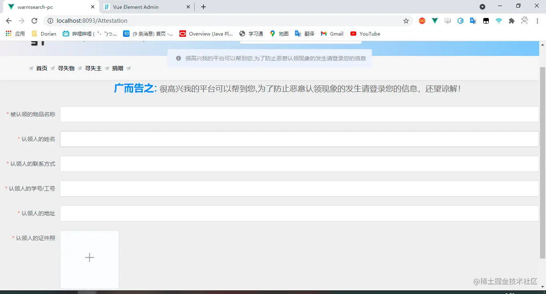Click the plus upload box for 证件照
This screenshot has width=546, height=294.
coord(90,260)
